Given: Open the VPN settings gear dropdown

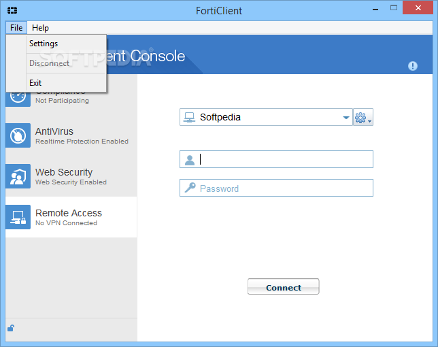Looking at the screenshot, I should point(363,117).
